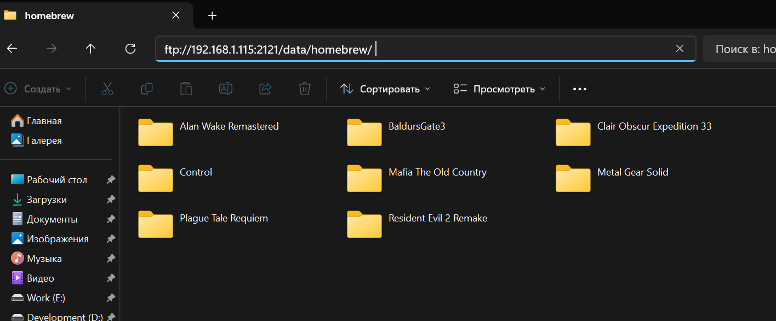The image size is (776, 321).
Task: Unpin Музыка using its pin icon
Action: point(111,259)
